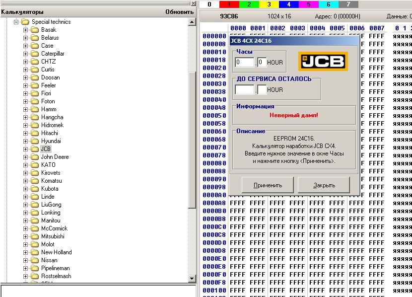Open the Komatsu folder icon
This screenshot has height=297, width=412.
coord(35,181)
